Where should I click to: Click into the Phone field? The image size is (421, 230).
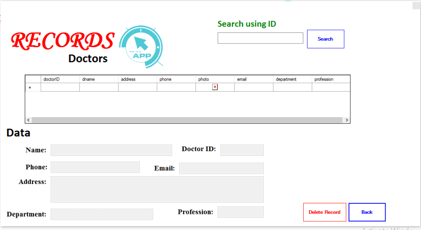click(x=95, y=167)
